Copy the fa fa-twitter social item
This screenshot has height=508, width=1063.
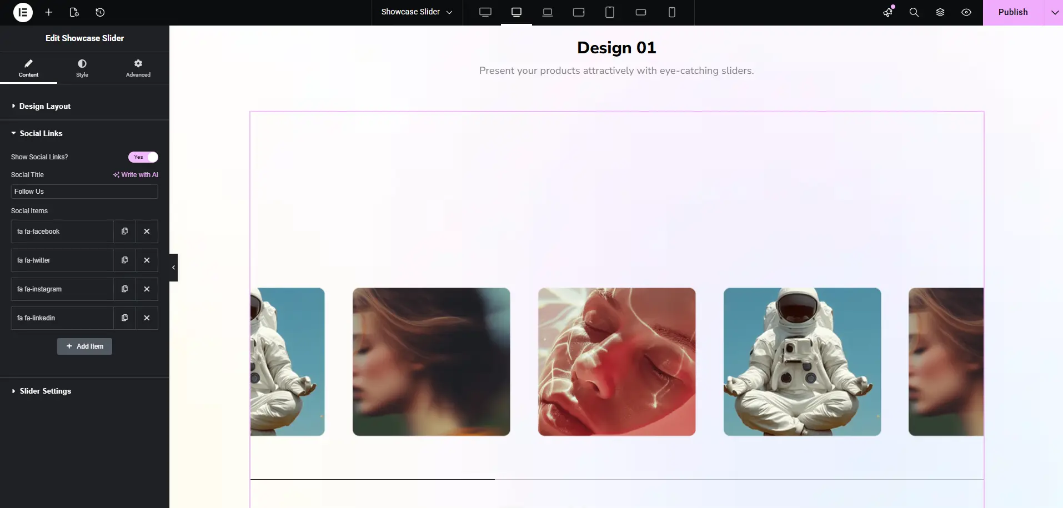124,260
